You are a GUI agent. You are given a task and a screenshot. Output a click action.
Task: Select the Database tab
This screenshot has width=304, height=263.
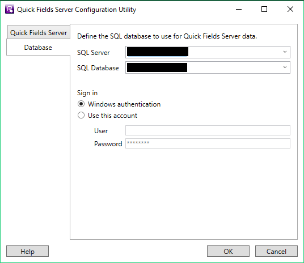click(x=38, y=47)
